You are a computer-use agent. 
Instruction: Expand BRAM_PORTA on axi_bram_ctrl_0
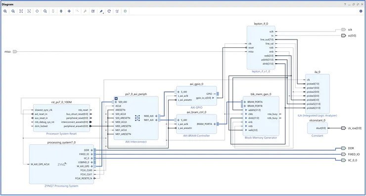(x=215, y=124)
